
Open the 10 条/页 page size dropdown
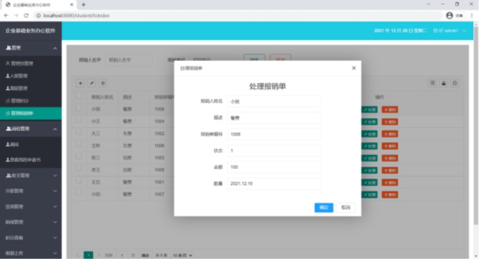point(182,256)
